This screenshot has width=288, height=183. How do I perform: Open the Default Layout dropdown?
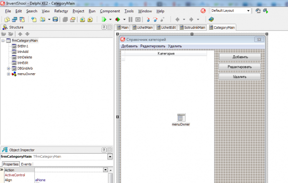(248, 10)
